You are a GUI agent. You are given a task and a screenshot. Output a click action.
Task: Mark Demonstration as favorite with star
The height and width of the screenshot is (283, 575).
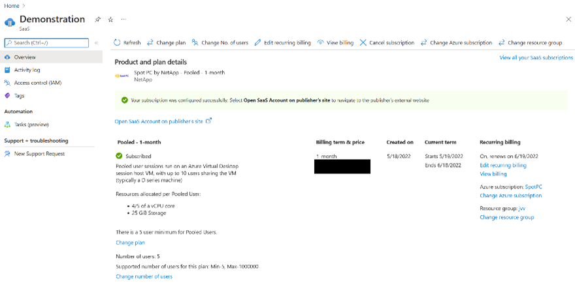coord(110,20)
